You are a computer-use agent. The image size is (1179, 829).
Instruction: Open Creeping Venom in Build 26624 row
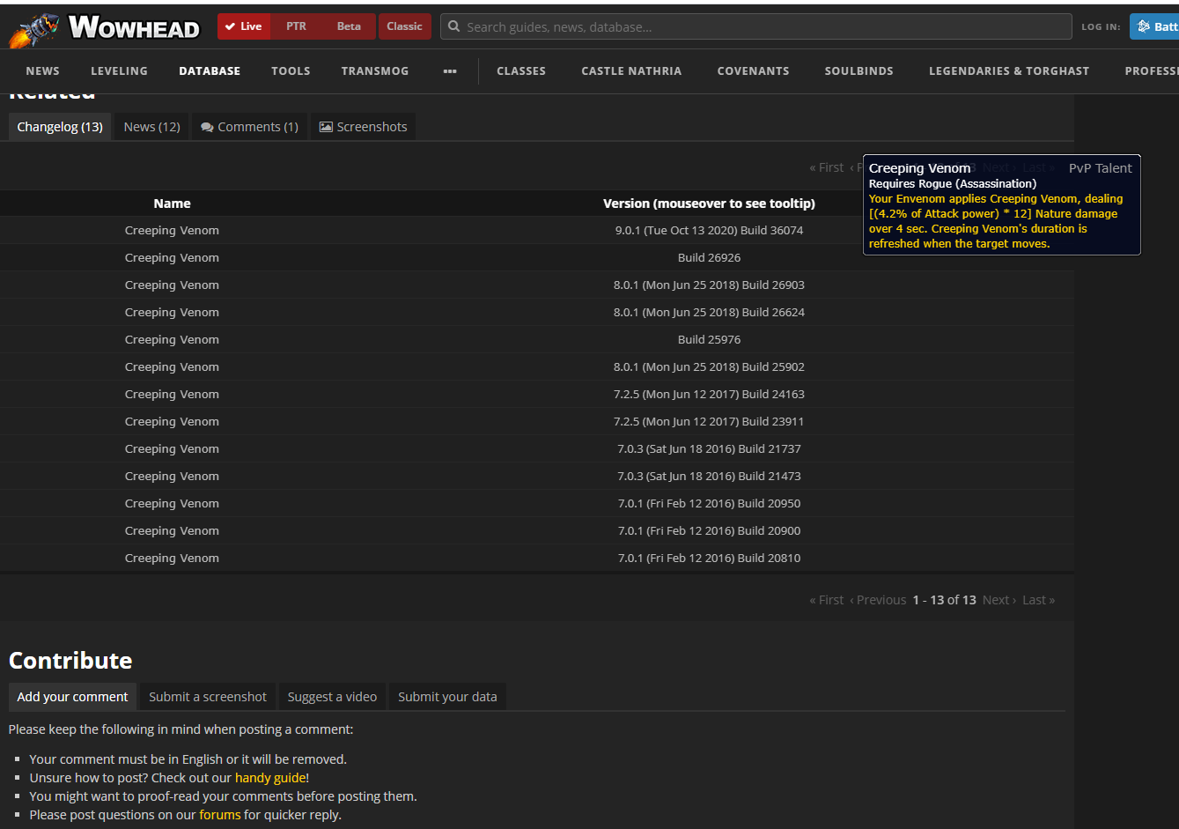pyautogui.click(x=172, y=313)
